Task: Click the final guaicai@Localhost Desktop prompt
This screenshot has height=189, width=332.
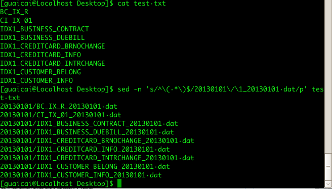Action: 57,184
